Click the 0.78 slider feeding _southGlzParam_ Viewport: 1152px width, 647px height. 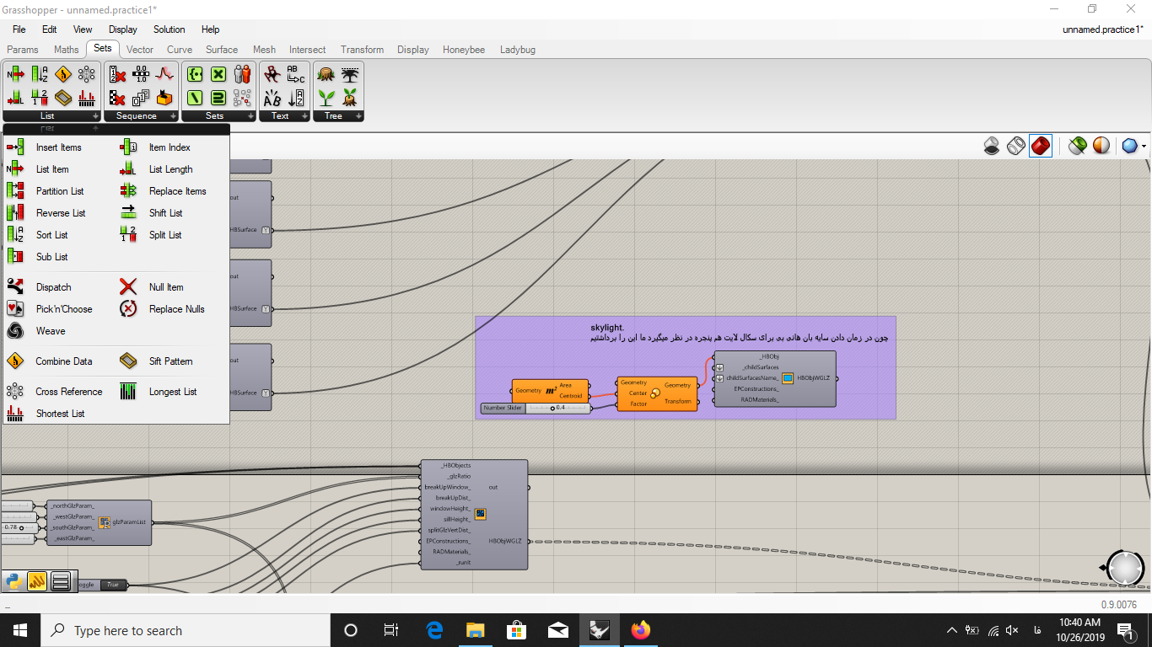pos(18,527)
